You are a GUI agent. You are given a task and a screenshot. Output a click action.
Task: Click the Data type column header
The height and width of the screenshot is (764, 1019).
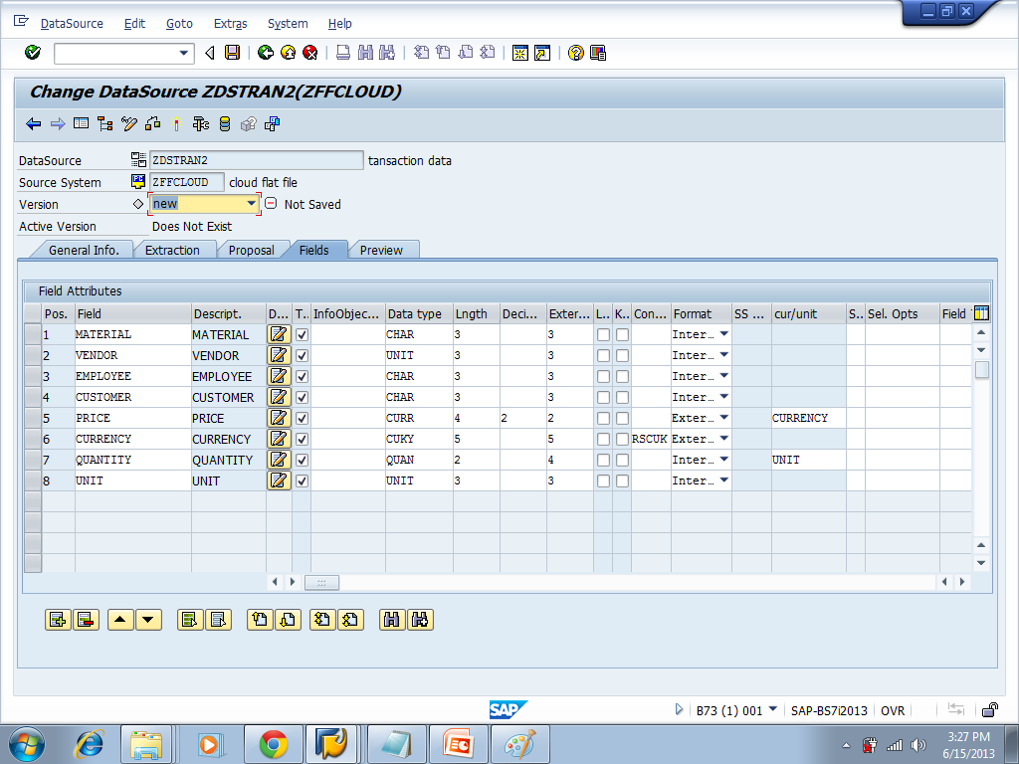click(x=419, y=313)
